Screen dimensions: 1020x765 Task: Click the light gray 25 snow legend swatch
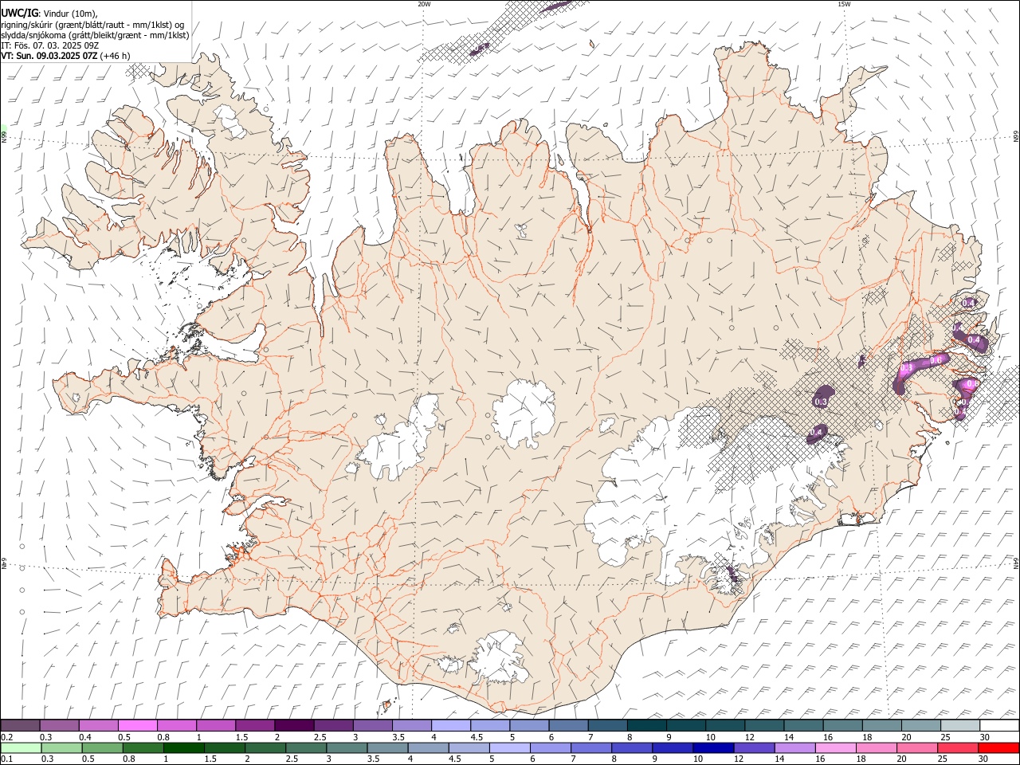point(960,725)
